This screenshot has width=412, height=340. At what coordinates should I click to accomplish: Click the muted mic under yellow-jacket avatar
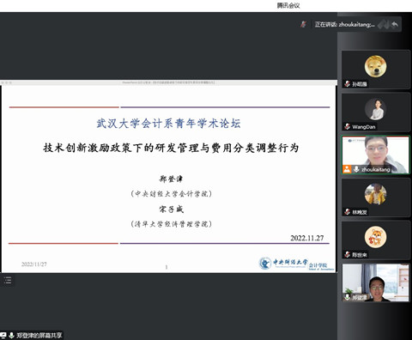coord(348,212)
